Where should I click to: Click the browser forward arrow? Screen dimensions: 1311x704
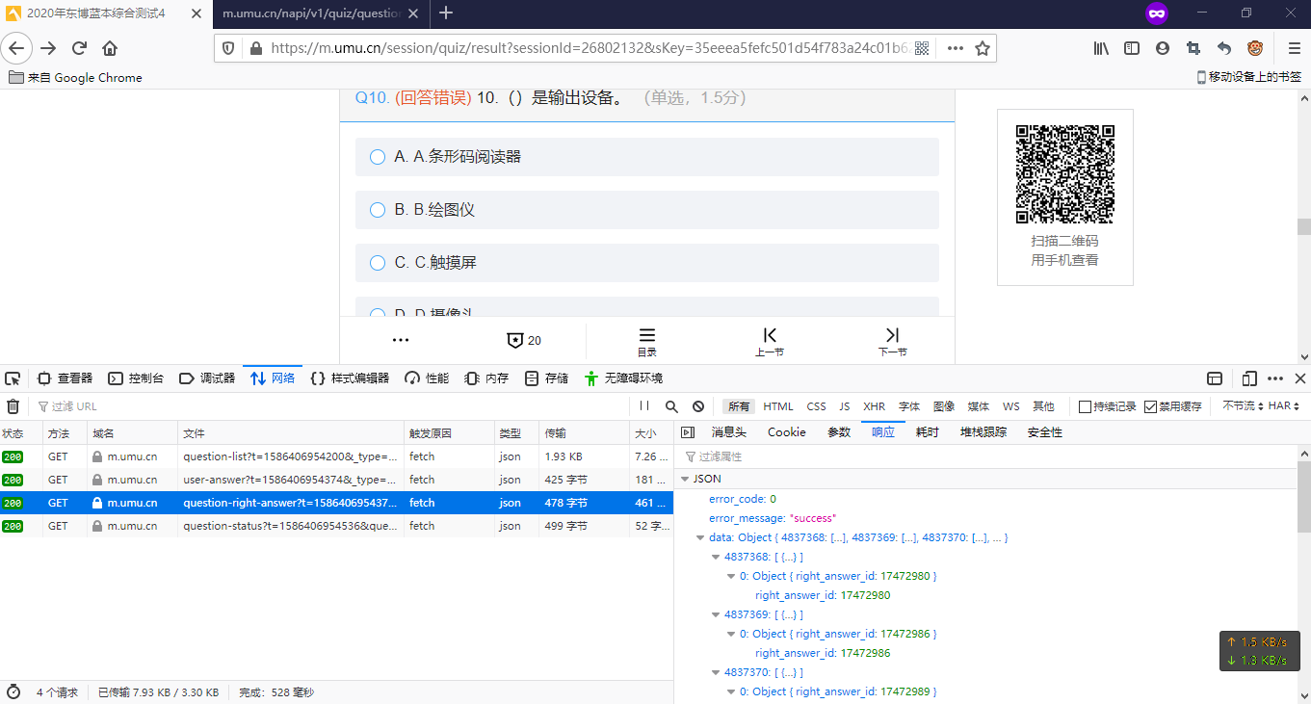click(x=48, y=48)
